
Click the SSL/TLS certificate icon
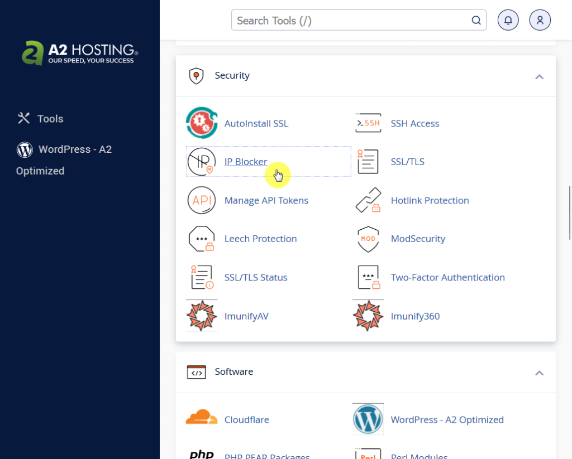[368, 161]
